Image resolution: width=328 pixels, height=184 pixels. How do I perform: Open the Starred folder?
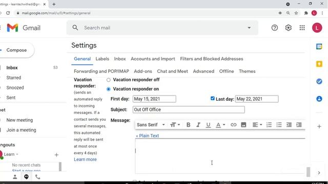(14, 78)
